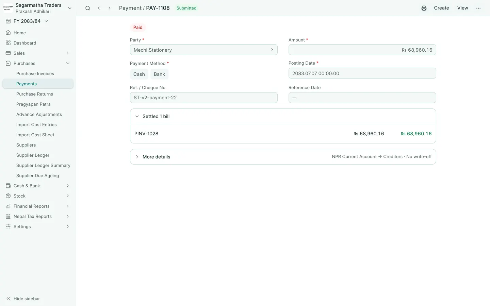Click the Sales card icon

click(x=8, y=53)
